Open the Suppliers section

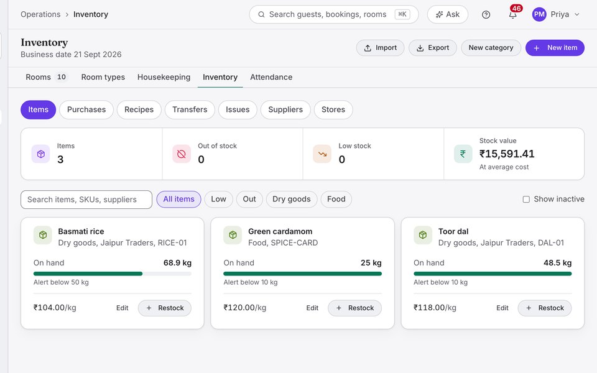[x=285, y=109]
